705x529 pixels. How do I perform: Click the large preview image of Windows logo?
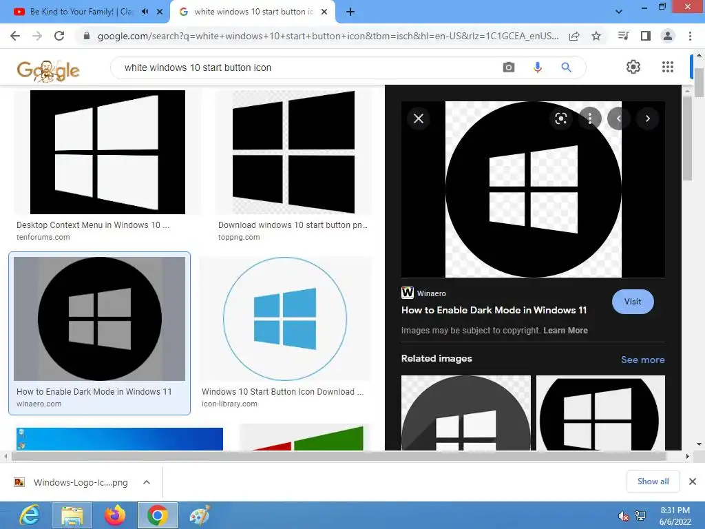click(x=534, y=189)
